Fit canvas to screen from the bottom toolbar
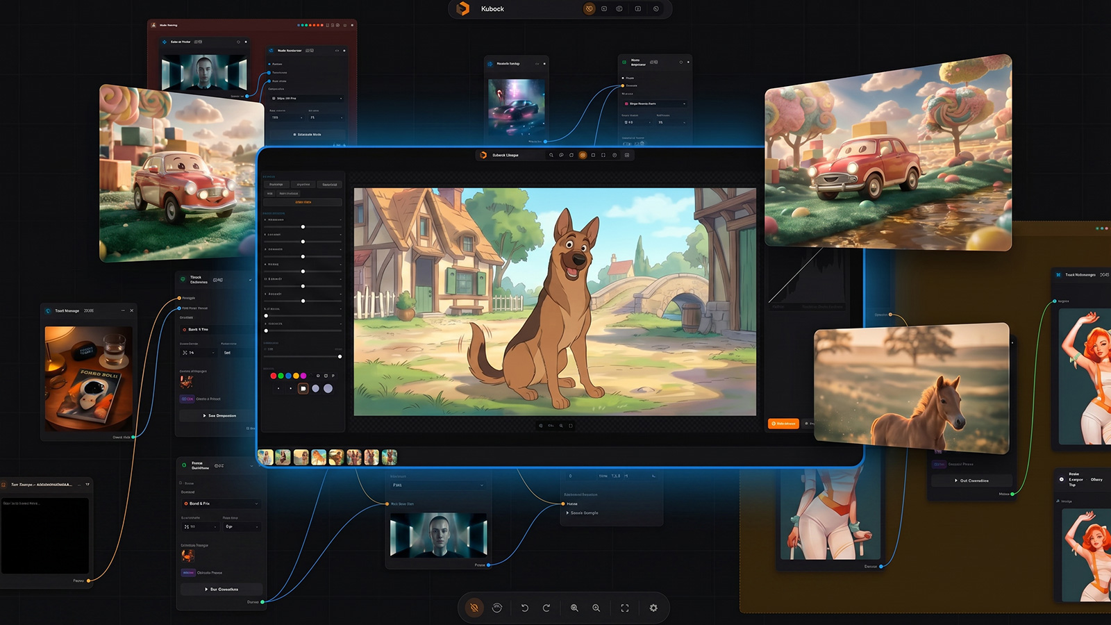The height and width of the screenshot is (625, 1111). click(625, 608)
